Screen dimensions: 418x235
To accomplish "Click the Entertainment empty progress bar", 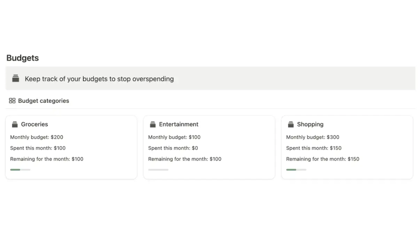I will click(158, 170).
